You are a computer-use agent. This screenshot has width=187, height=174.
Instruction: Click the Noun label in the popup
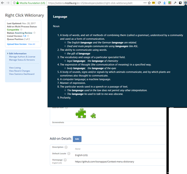click(x=56, y=26)
